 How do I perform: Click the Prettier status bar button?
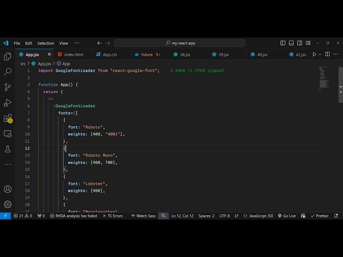pos(319,216)
